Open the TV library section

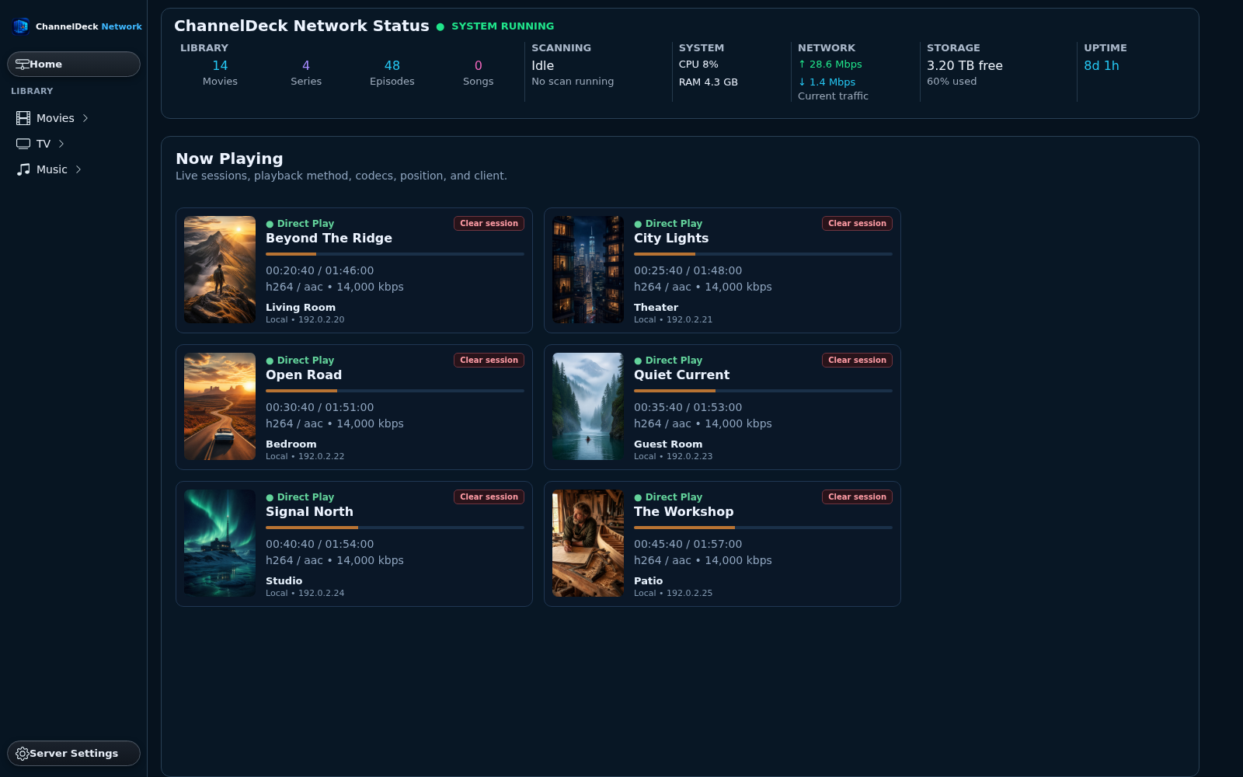(x=44, y=144)
